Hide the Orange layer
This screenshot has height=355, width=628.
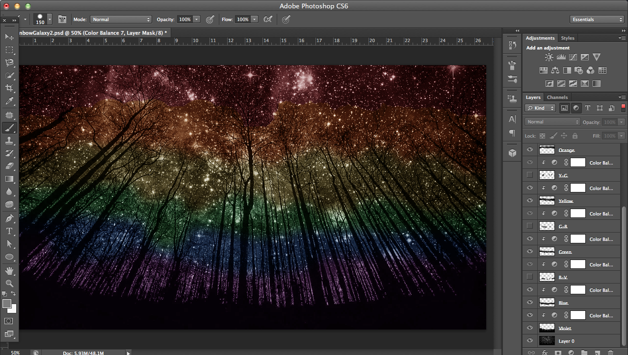pyautogui.click(x=529, y=150)
